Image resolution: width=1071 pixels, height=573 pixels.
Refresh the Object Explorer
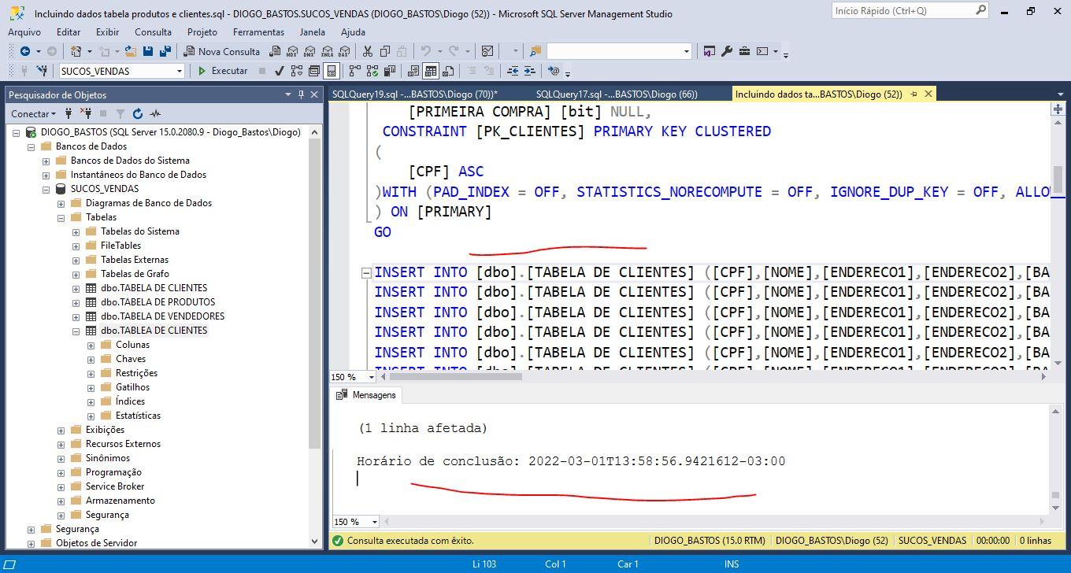click(x=138, y=113)
